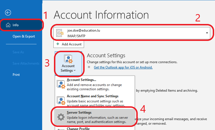Screen dimensions: 215x130
Task: Click the IMAP/SMTP account type label
Action: point(76,36)
